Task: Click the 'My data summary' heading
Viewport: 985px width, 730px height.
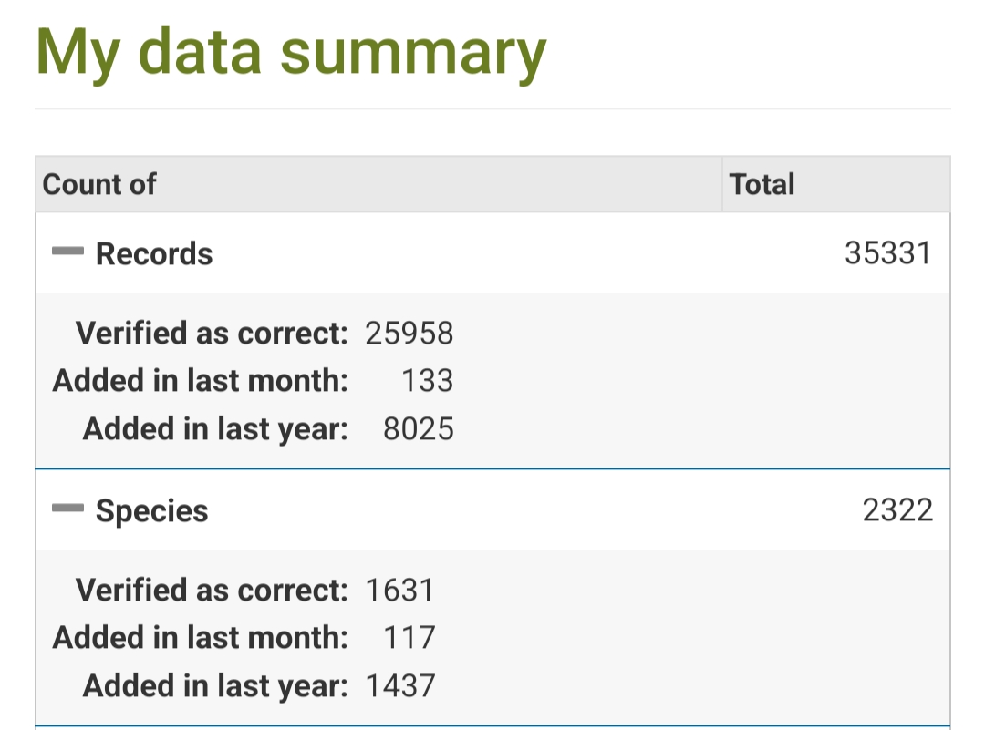Action: [290, 53]
